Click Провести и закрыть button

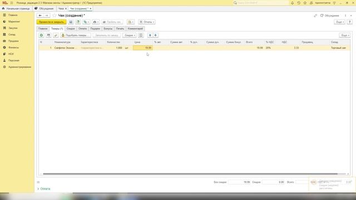pos(52,22)
